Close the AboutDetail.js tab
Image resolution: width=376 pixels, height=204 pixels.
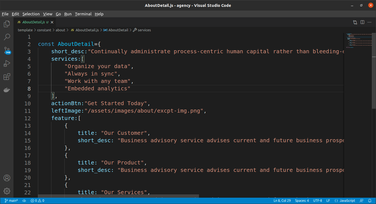52,22
